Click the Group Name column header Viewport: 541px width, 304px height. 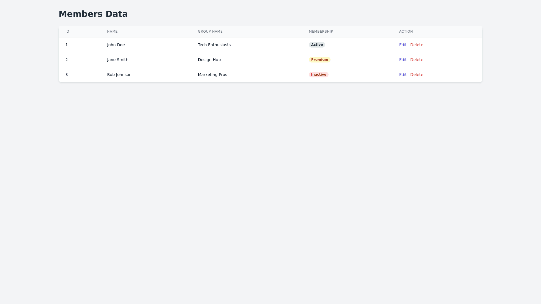tap(210, 32)
